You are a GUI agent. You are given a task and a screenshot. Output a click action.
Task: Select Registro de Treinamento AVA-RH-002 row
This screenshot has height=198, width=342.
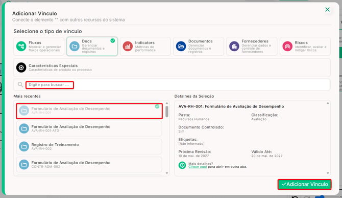pos(89,146)
